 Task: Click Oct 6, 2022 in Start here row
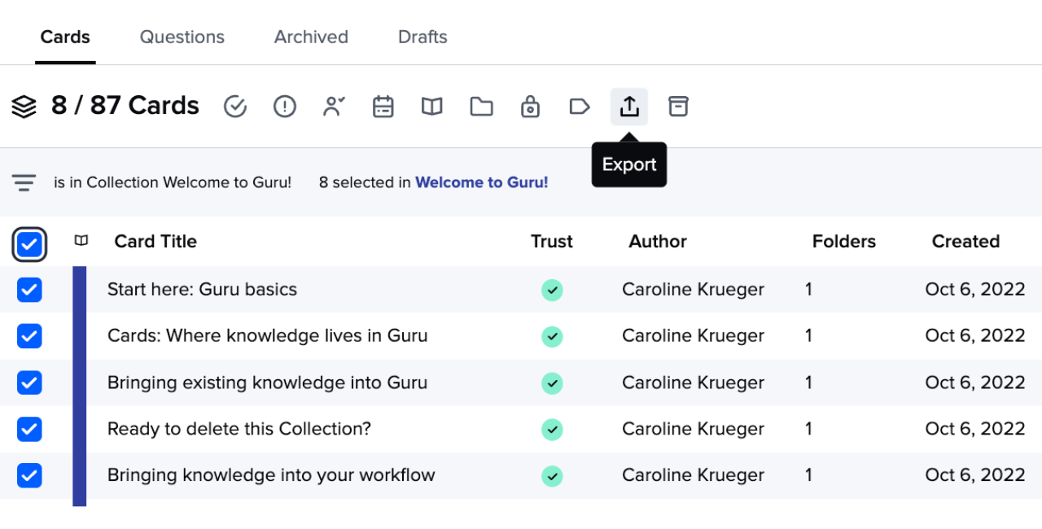[975, 289]
